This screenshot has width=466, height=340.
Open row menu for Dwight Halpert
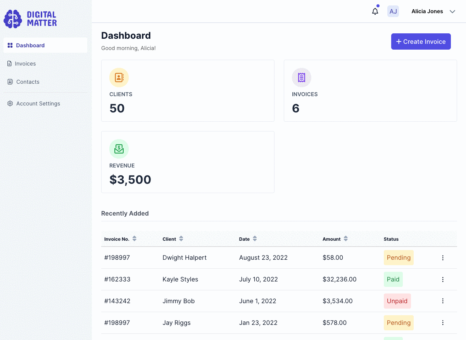tap(443, 258)
